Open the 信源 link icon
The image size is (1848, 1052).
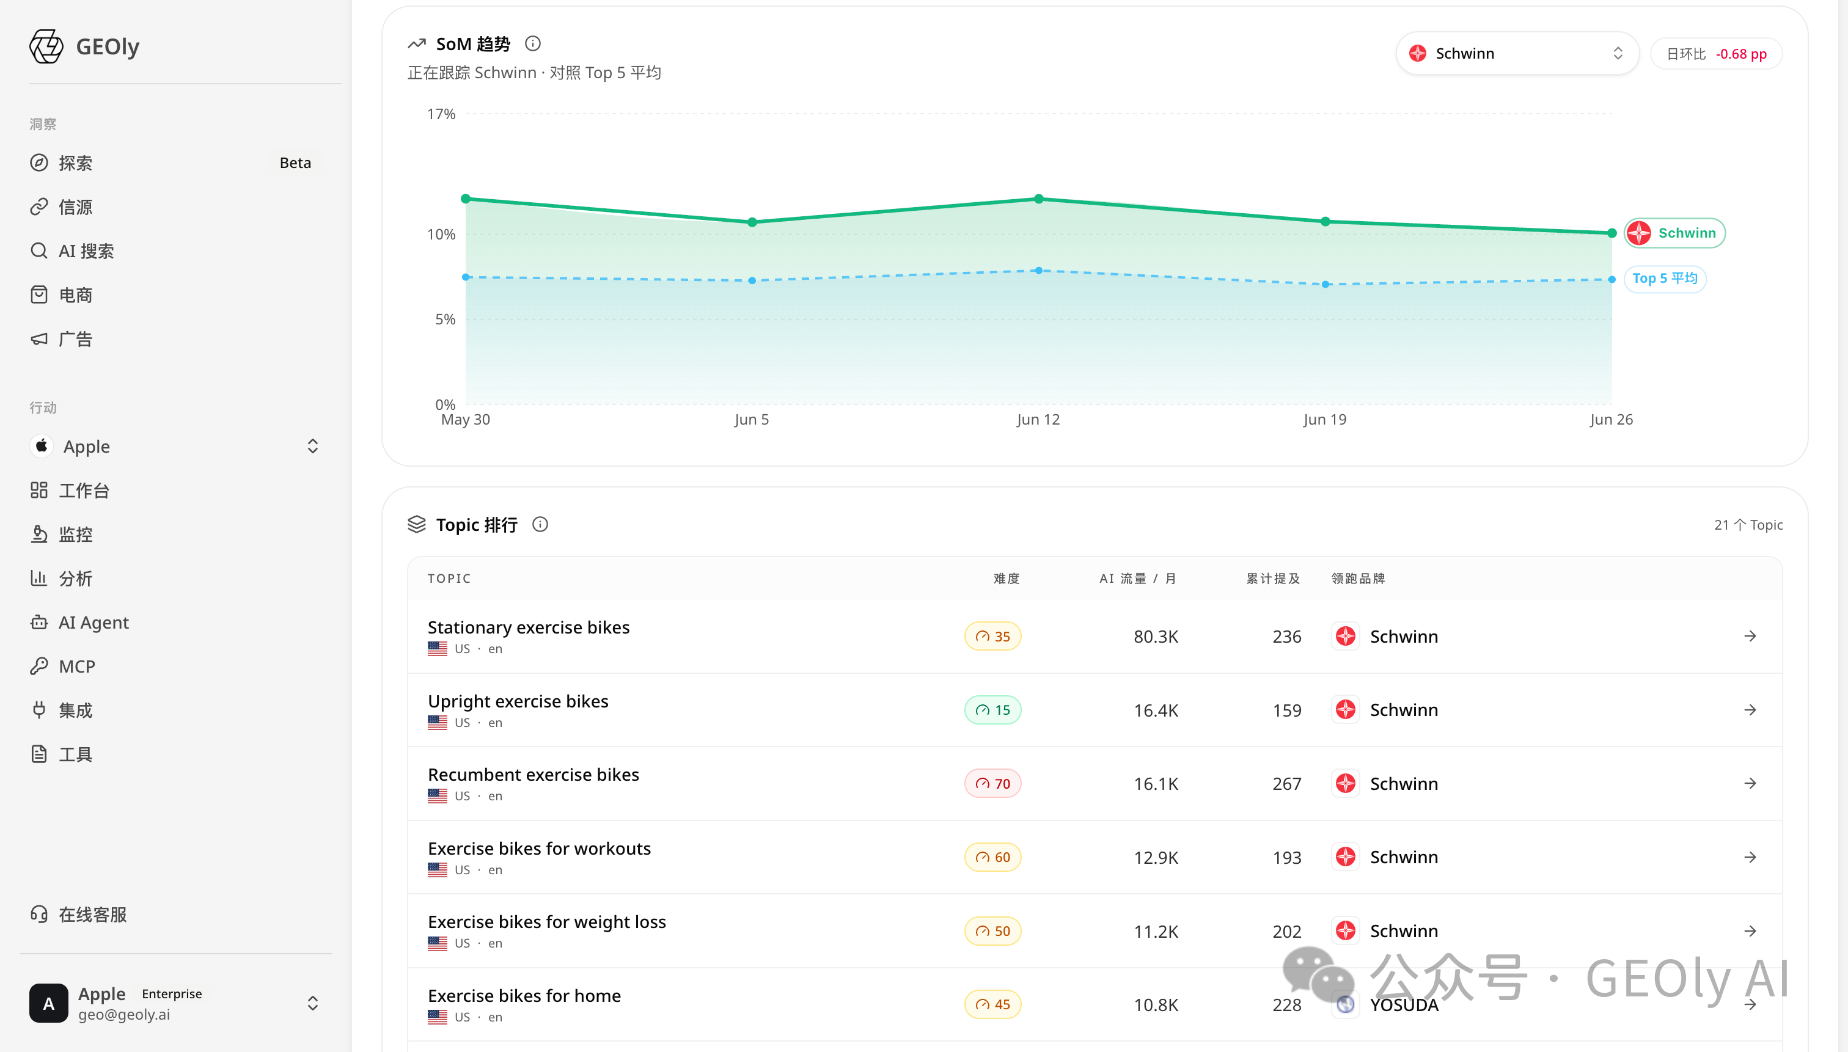tap(39, 206)
